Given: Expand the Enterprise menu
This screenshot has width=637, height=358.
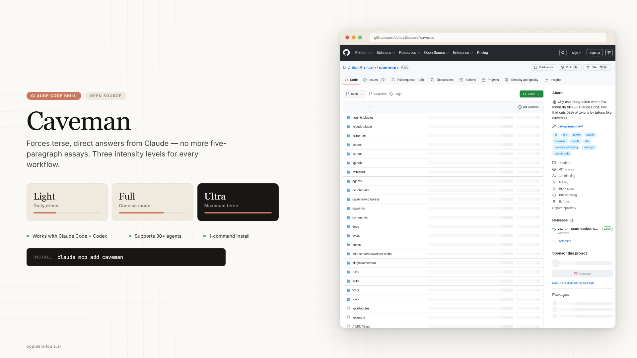Looking at the screenshot, I should point(463,53).
